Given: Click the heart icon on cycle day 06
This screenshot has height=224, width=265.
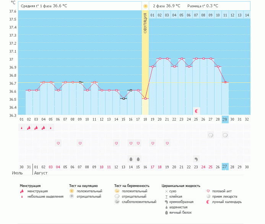Looking at the screenshot, I should pyautogui.click(x=58, y=143).
